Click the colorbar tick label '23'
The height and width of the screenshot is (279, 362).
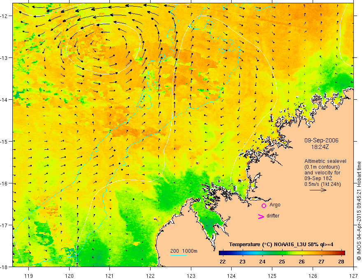click(x=242, y=262)
